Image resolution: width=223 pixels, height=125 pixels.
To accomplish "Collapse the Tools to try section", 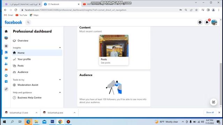I will pos(60,80).
